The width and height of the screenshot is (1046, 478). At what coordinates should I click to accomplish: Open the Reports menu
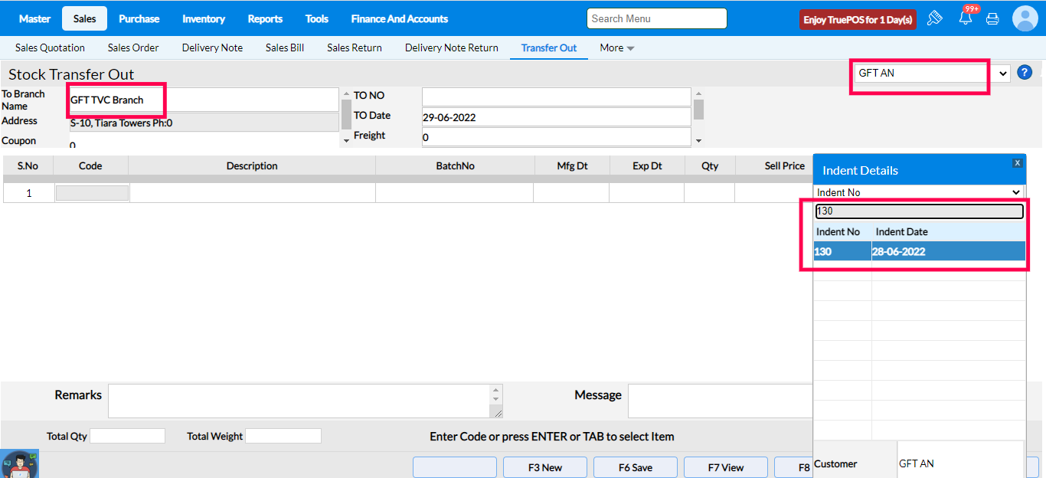265,18
